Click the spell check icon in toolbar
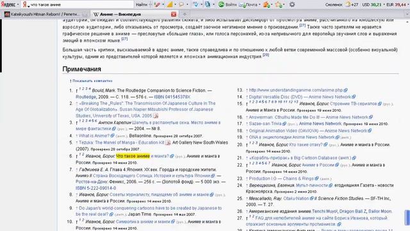The width and height of the screenshot is (410, 231). click(195, 4)
